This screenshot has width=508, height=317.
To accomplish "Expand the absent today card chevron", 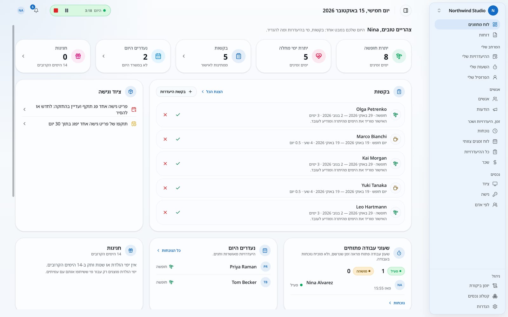I will pyautogui.click(x=104, y=56).
